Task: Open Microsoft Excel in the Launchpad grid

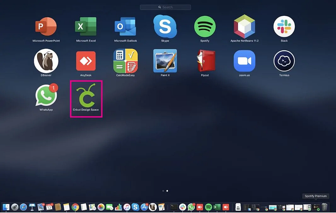Action: click(86, 26)
